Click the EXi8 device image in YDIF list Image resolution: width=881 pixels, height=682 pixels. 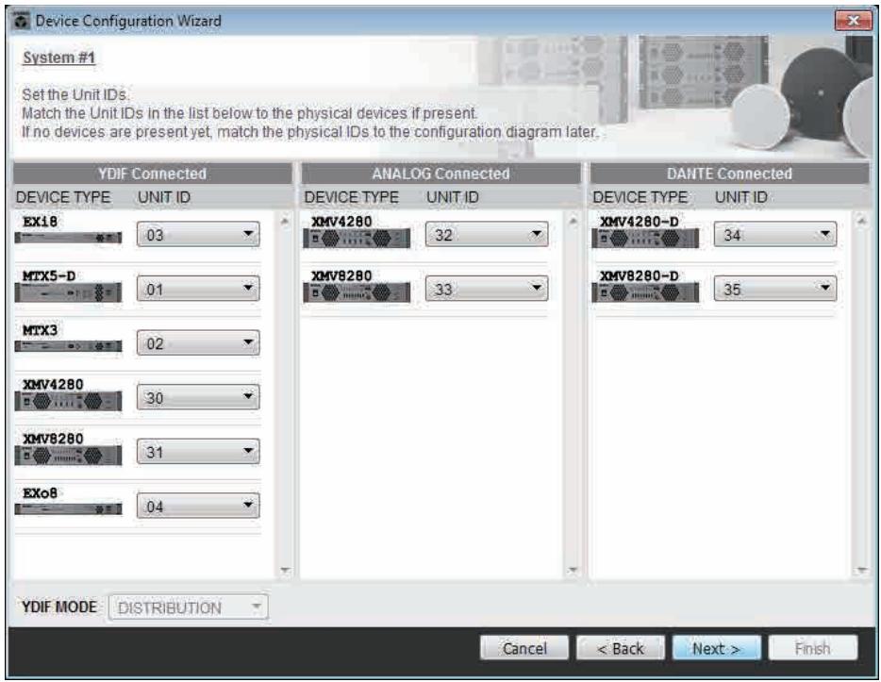point(68,238)
